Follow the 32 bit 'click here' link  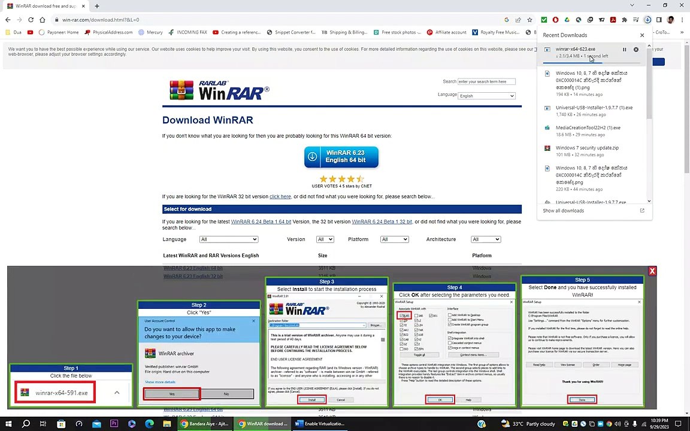click(x=280, y=196)
